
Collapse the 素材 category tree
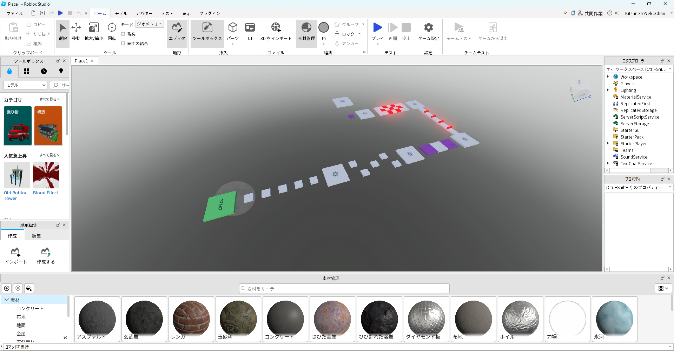[7, 300]
